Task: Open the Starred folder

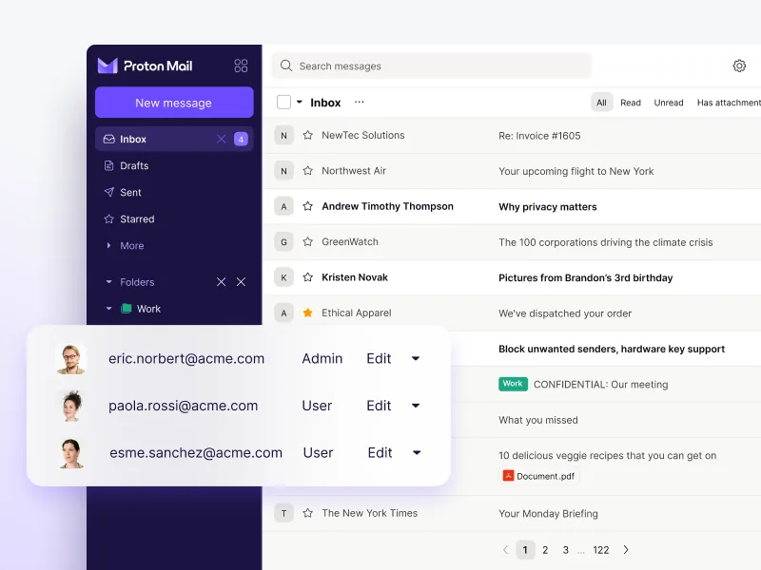Action: click(137, 219)
